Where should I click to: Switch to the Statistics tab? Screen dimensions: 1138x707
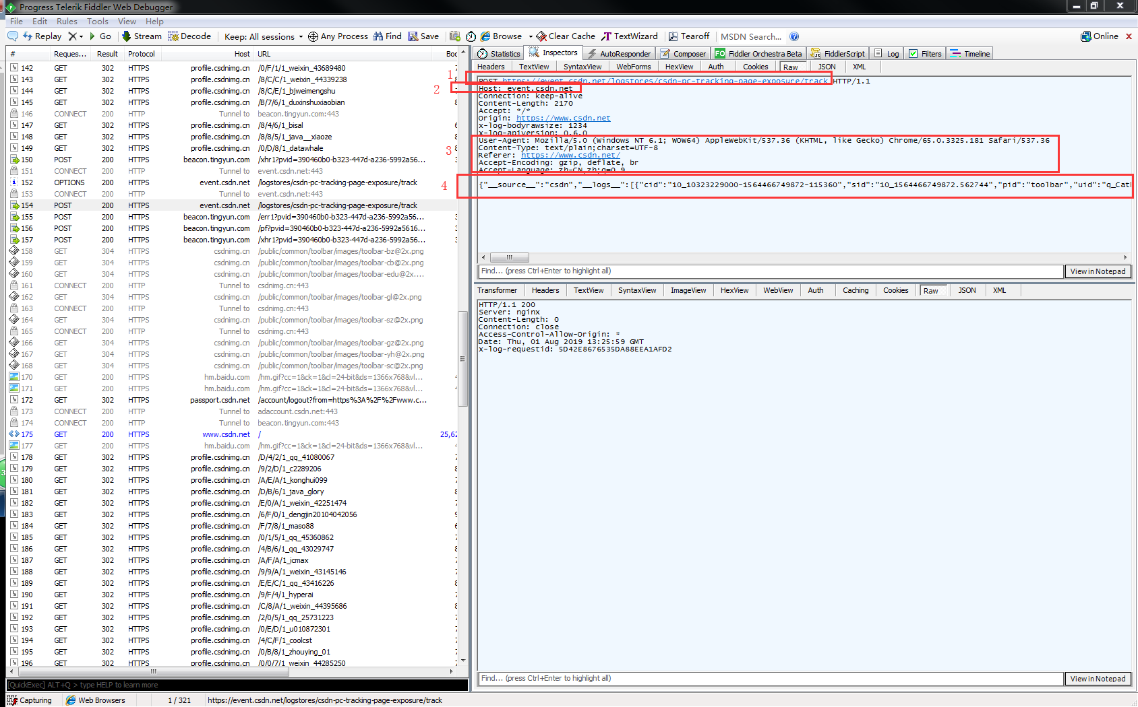499,54
